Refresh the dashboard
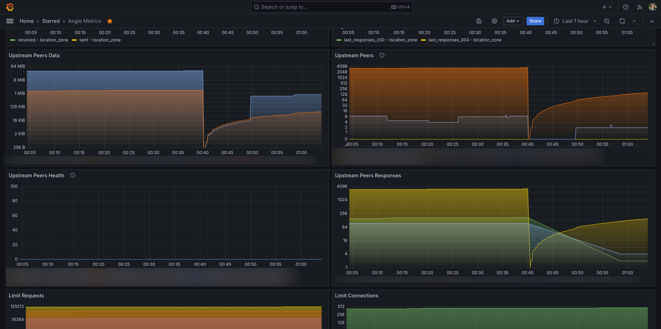Viewport: 661px width, 329px height. coord(622,21)
